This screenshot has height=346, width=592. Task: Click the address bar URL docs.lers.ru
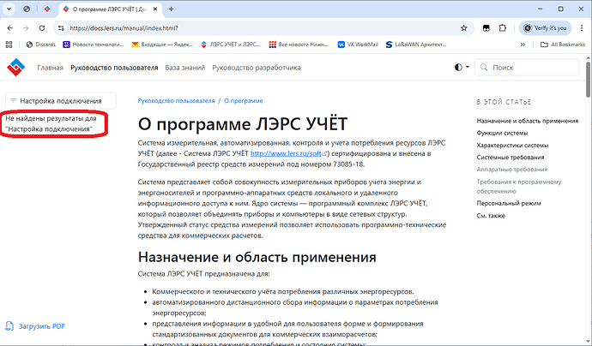point(124,28)
